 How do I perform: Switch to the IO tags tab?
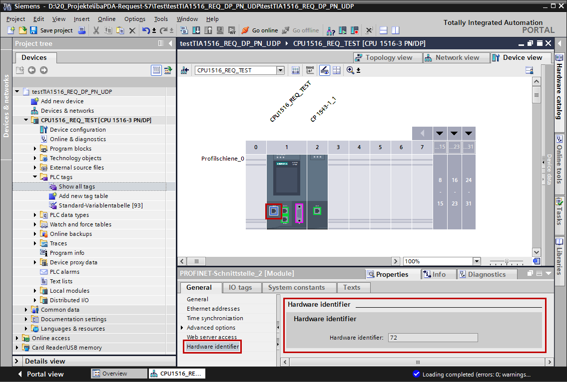240,287
